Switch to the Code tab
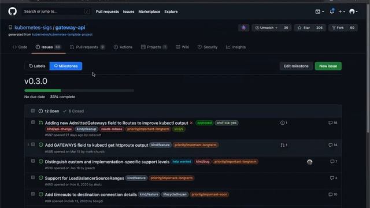This screenshot has height=208, width=370. [x=20, y=47]
